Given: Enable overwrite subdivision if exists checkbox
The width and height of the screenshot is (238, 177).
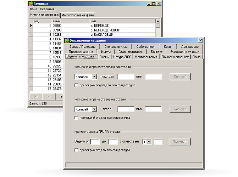Looking at the screenshot, I should pyautogui.click(x=76, y=85).
